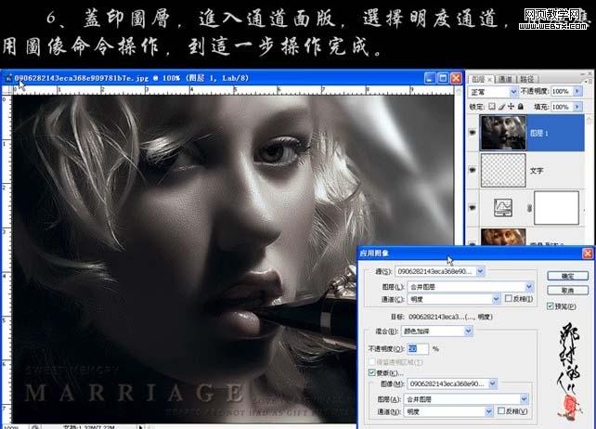Minimize the image document window
Image resolution: width=596 pixels, height=429 pixels.
click(430, 78)
